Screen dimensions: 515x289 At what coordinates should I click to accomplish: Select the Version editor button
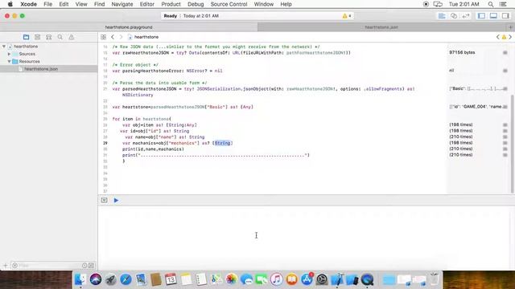(466, 16)
